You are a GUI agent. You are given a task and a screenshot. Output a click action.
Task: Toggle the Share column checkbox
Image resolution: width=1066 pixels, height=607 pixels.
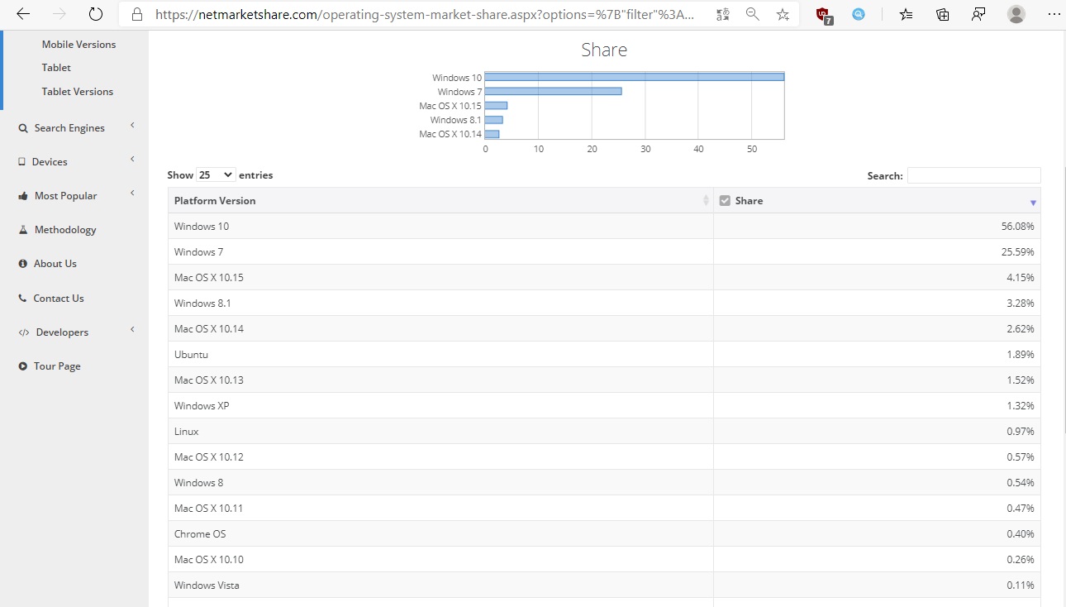[725, 201]
